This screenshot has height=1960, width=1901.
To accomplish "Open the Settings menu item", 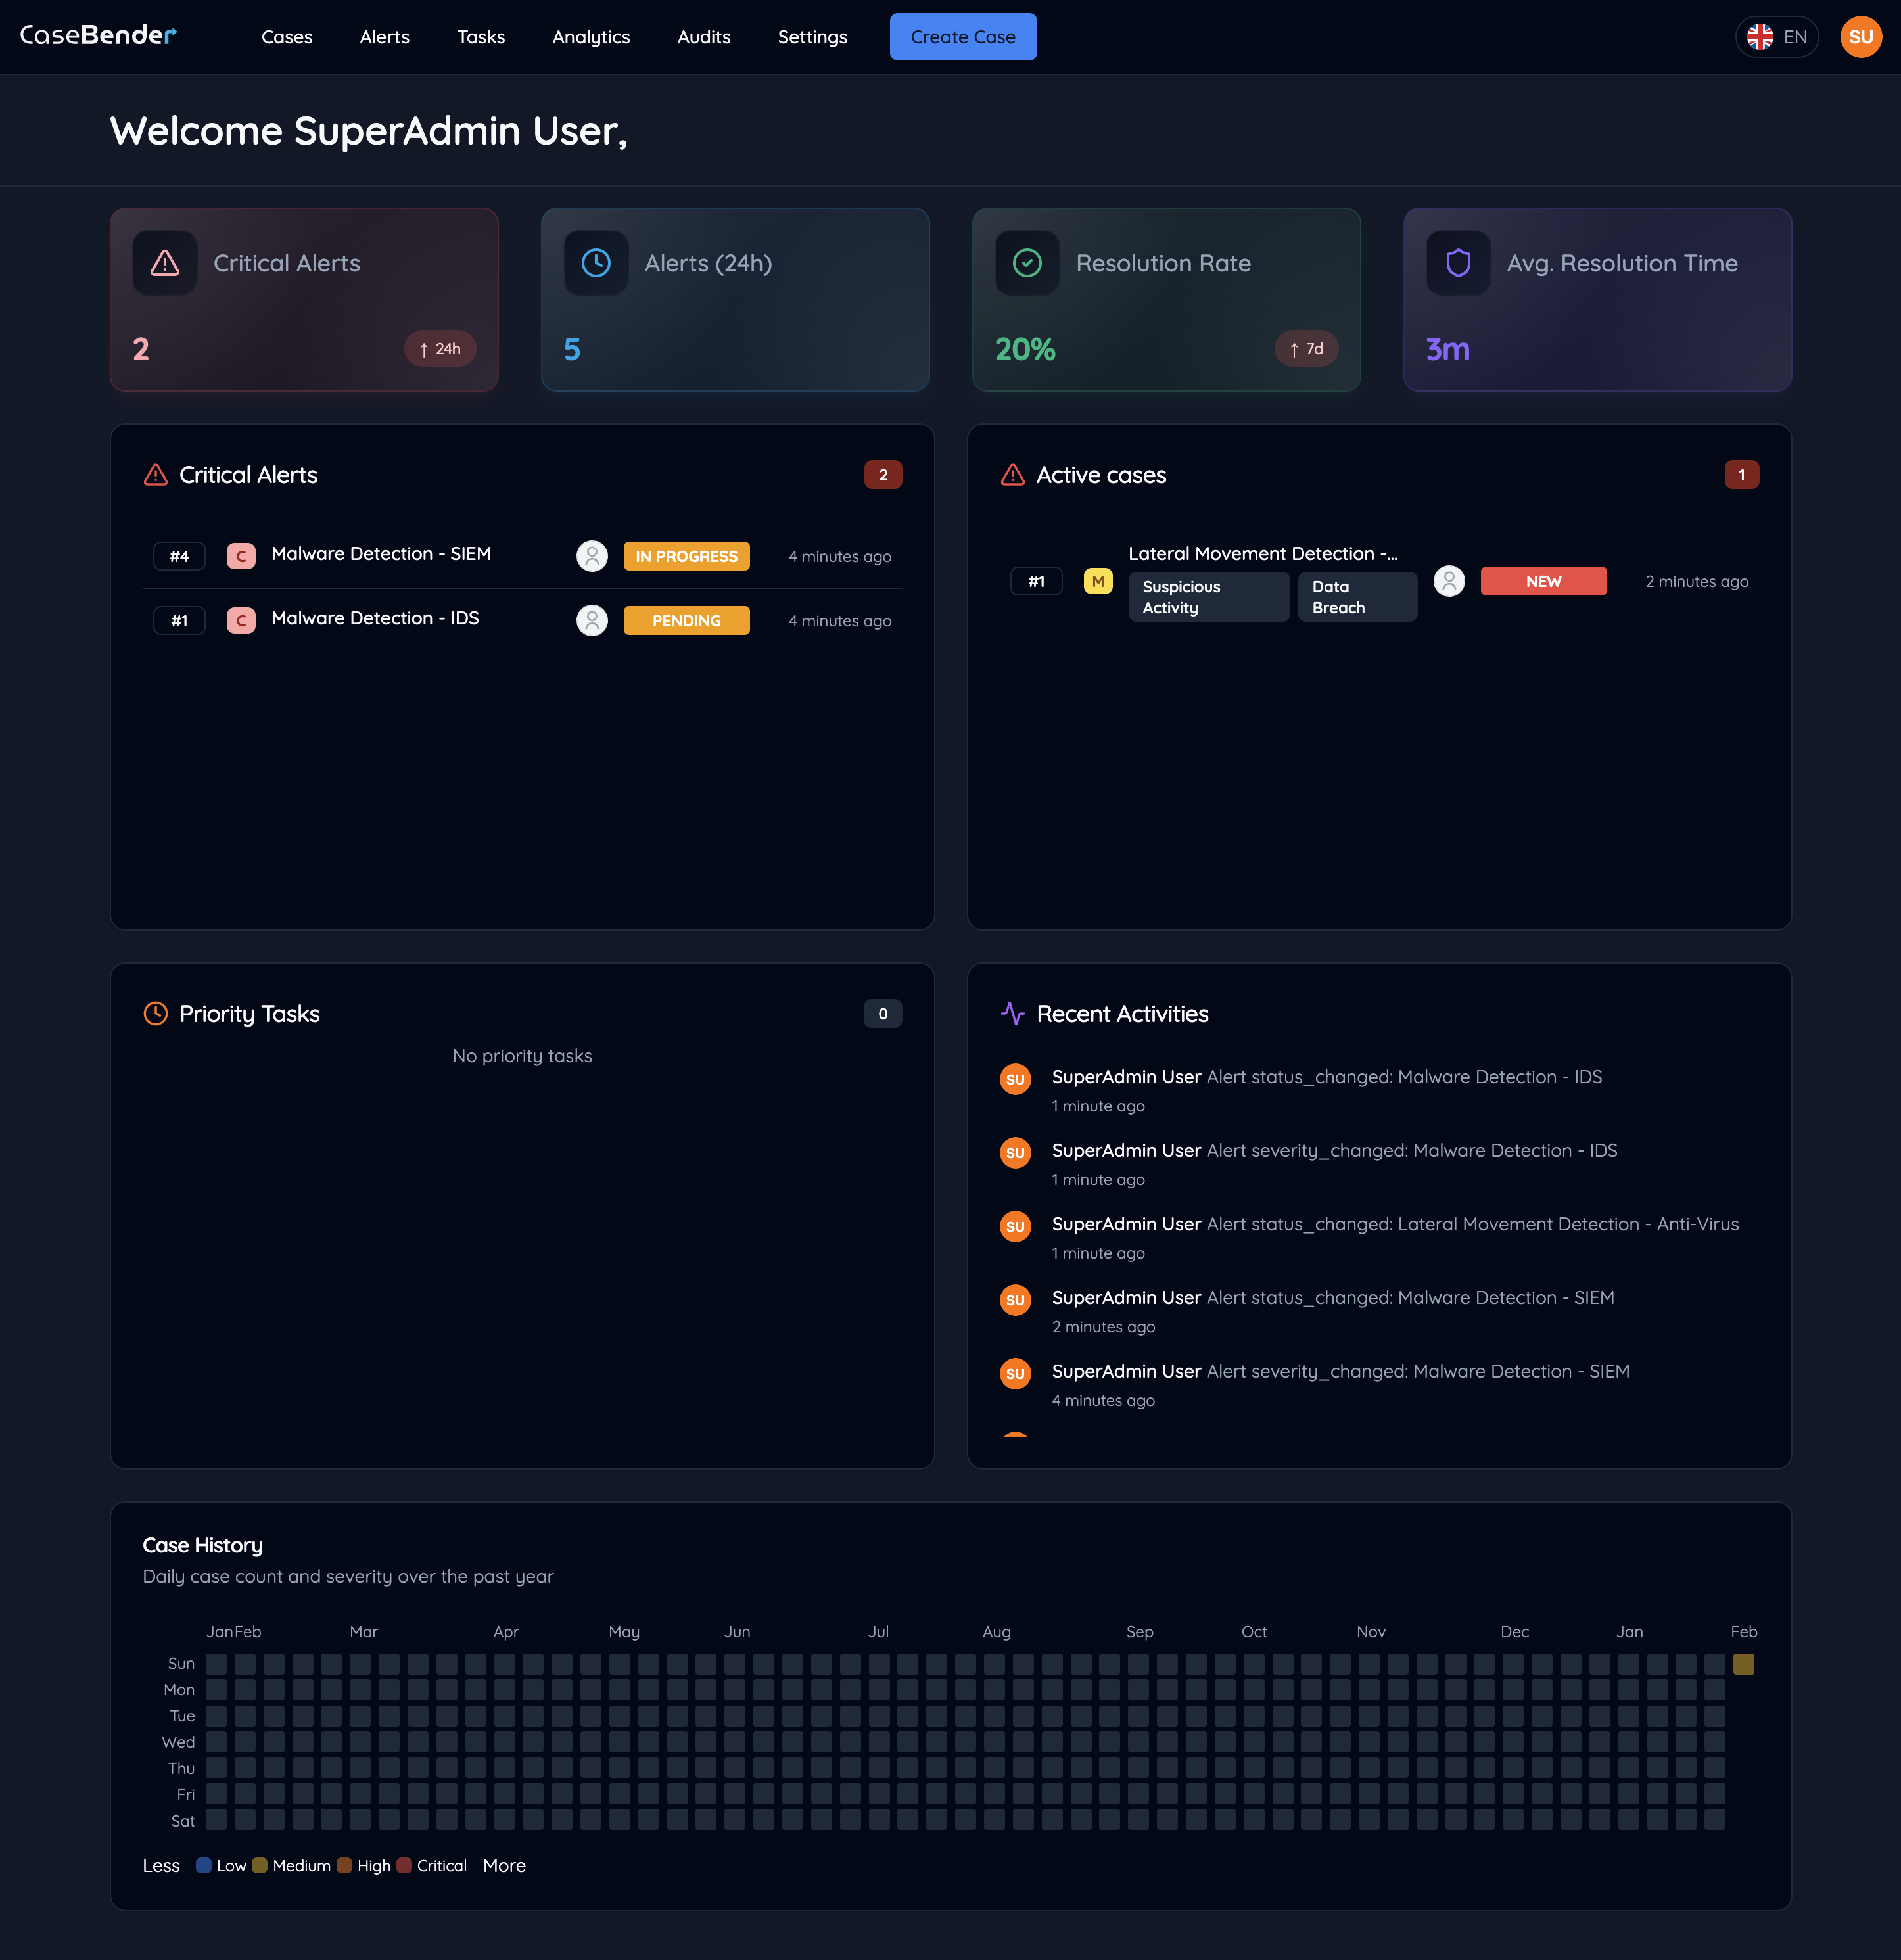I will click(x=812, y=37).
